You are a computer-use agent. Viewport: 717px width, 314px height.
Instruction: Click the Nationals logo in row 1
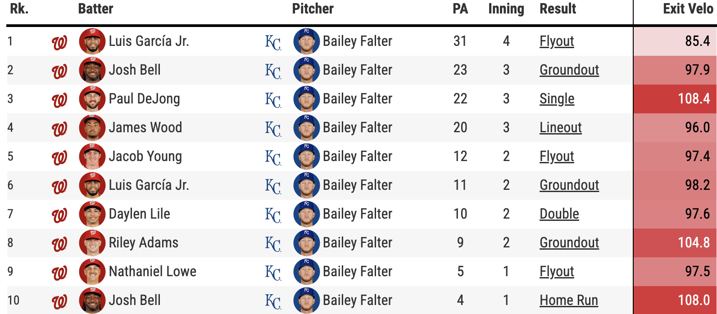coord(59,42)
